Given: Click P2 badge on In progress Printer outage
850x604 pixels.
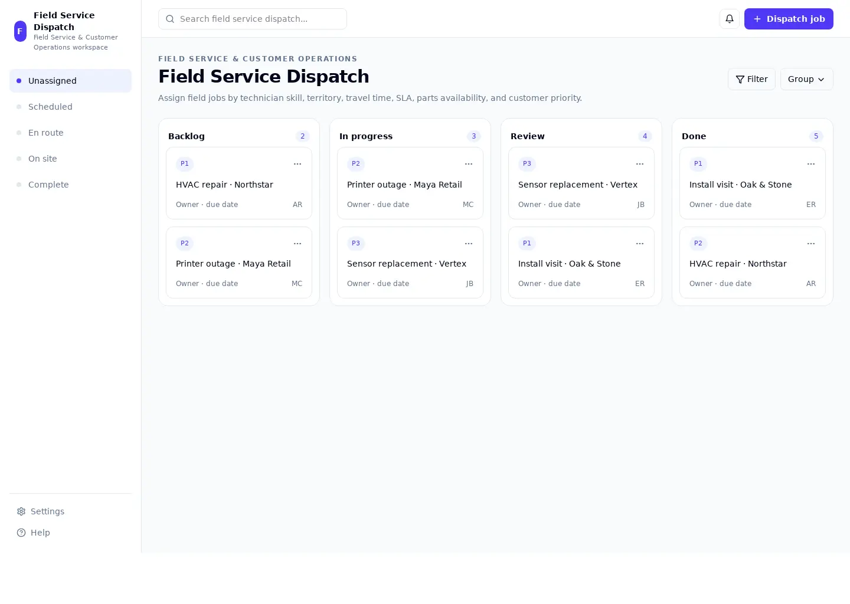Looking at the screenshot, I should click(356, 164).
